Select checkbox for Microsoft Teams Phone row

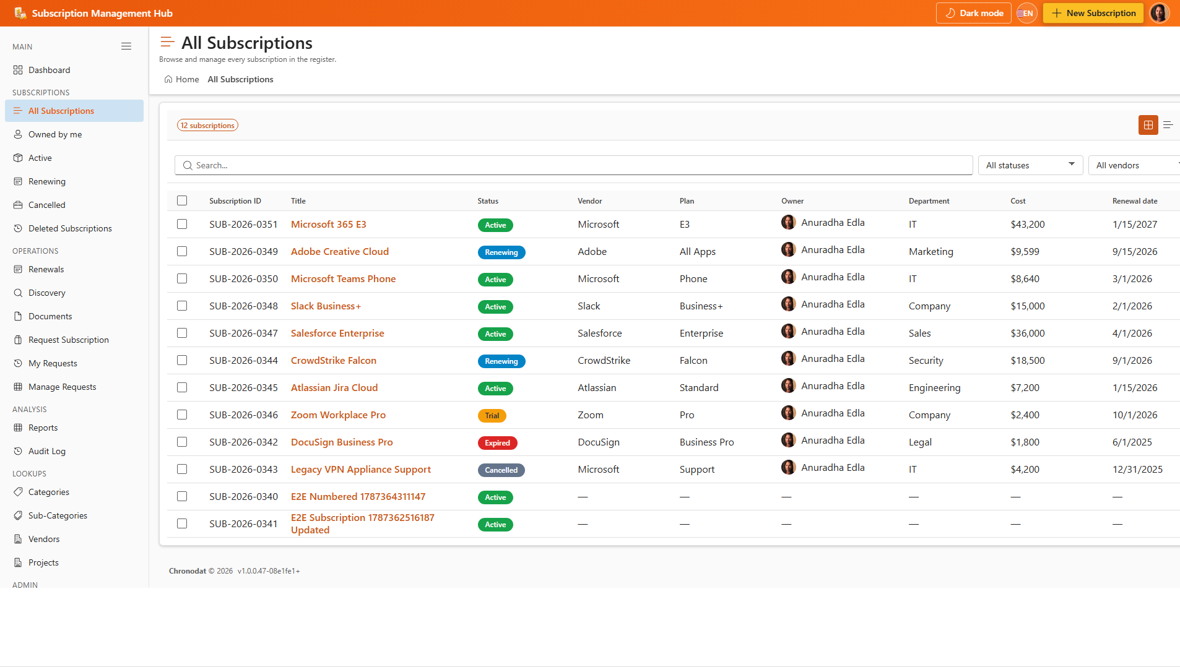point(182,278)
